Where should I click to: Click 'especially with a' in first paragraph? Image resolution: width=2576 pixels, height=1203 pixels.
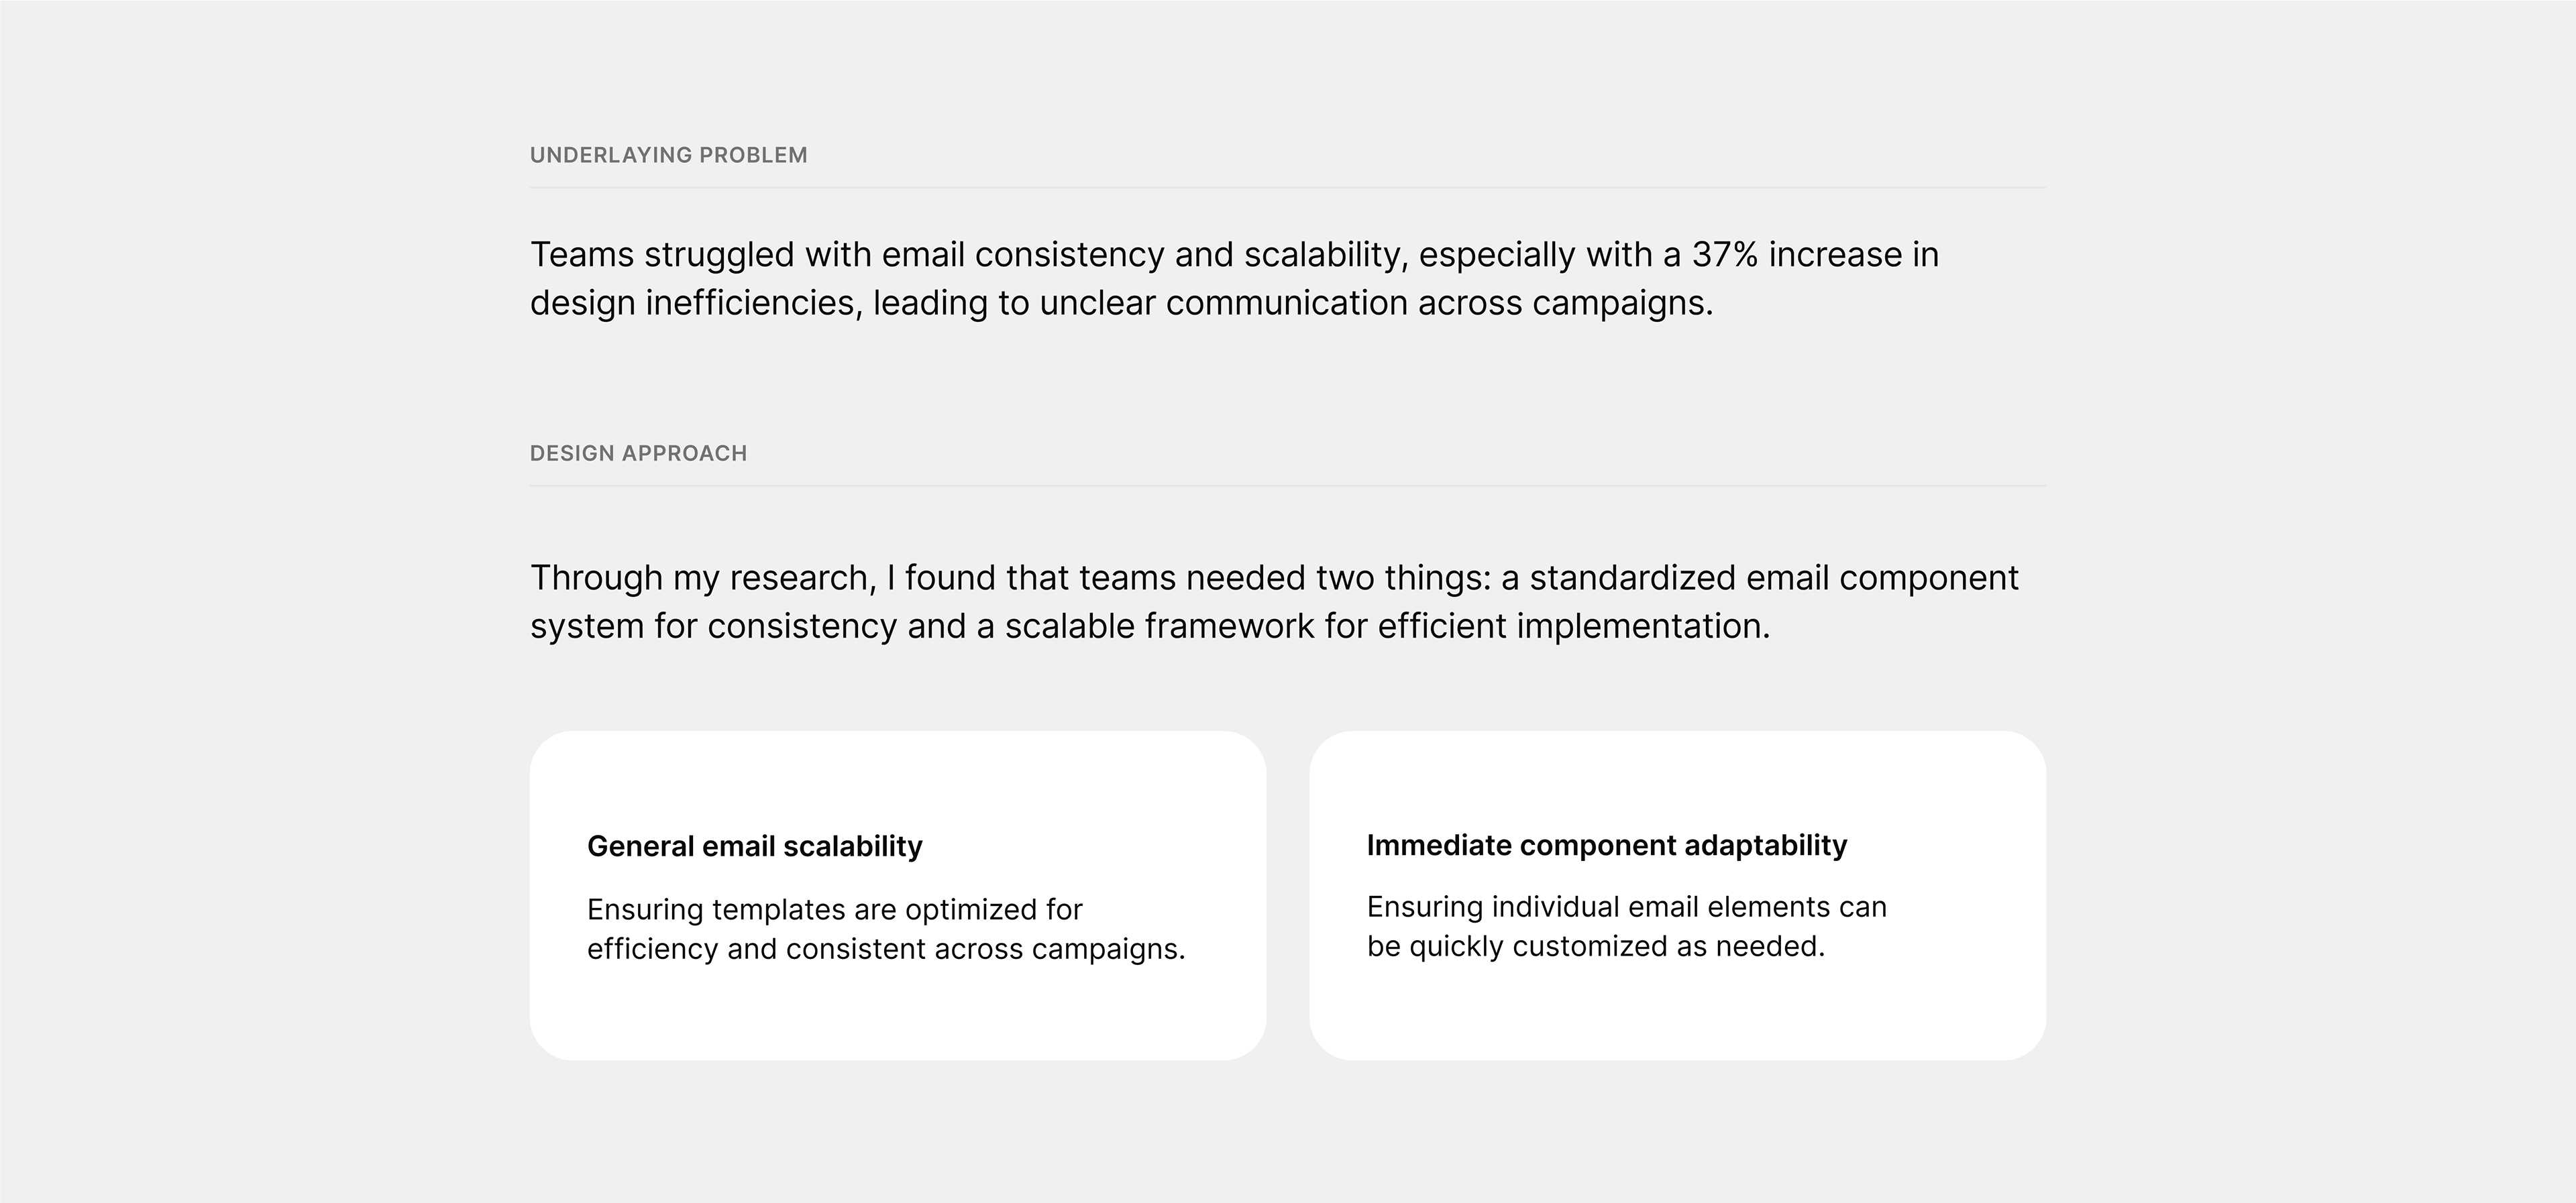tap(1549, 255)
